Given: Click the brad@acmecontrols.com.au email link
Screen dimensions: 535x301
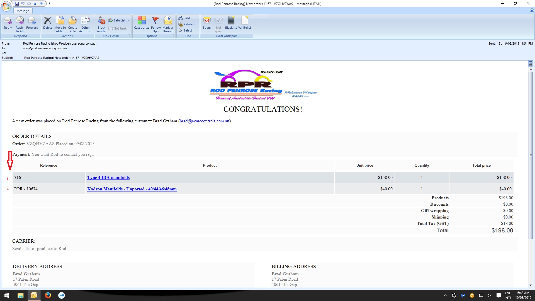Looking at the screenshot, I should click(205, 121).
